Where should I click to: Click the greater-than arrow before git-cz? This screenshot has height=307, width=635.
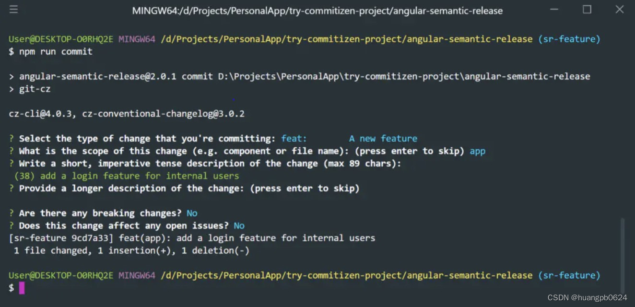click(x=11, y=88)
